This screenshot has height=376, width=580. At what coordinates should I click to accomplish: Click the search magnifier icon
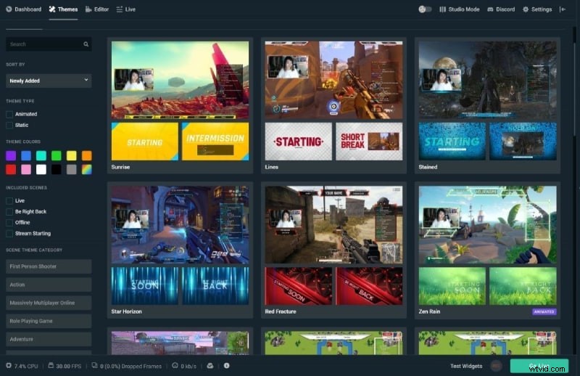86,44
